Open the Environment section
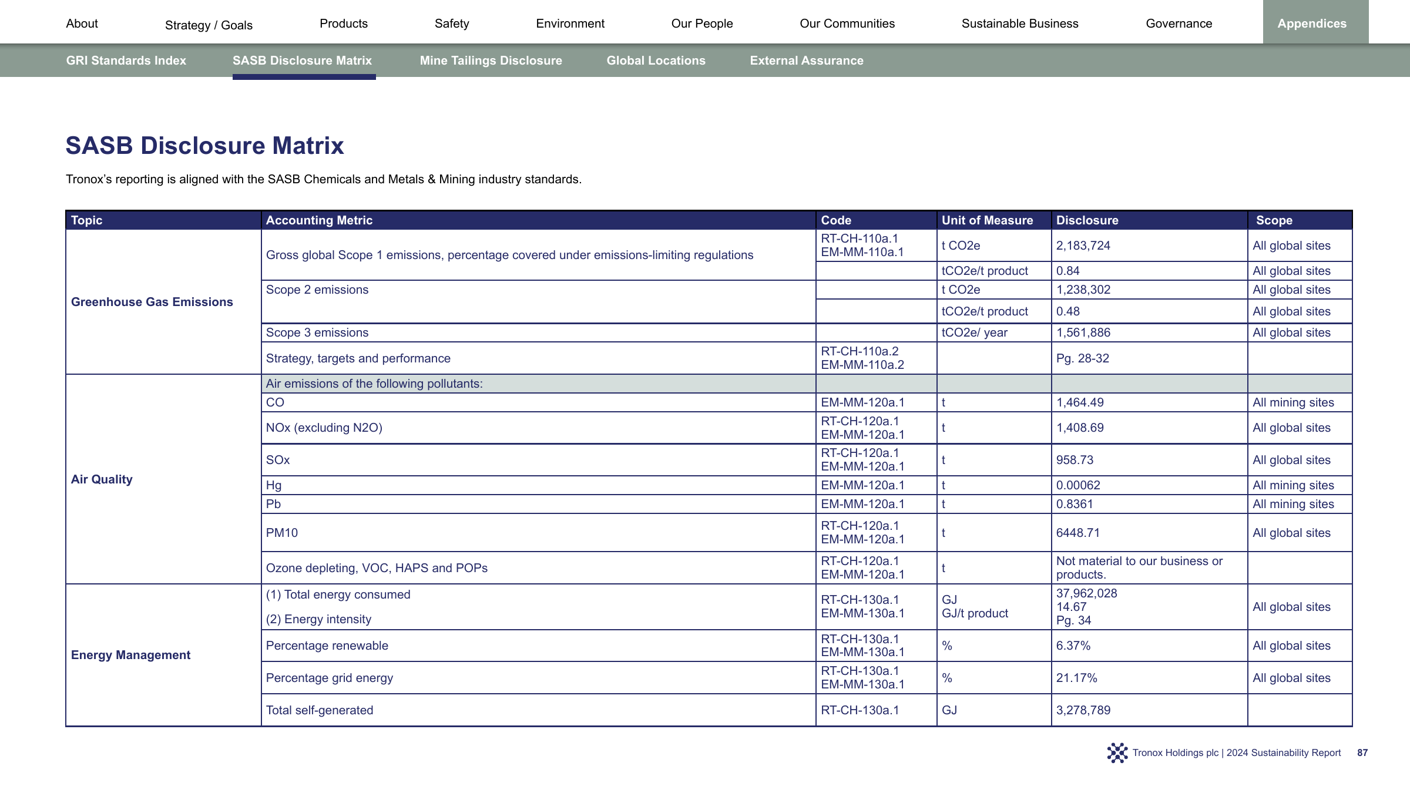The width and height of the screenshot is (1410, 793). click(x=570, y=23)
